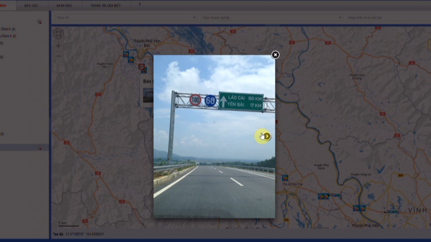Click the marker above Thị Xã Phú Thọ
This screenshot has height=242, width=431.
(285, 178)
